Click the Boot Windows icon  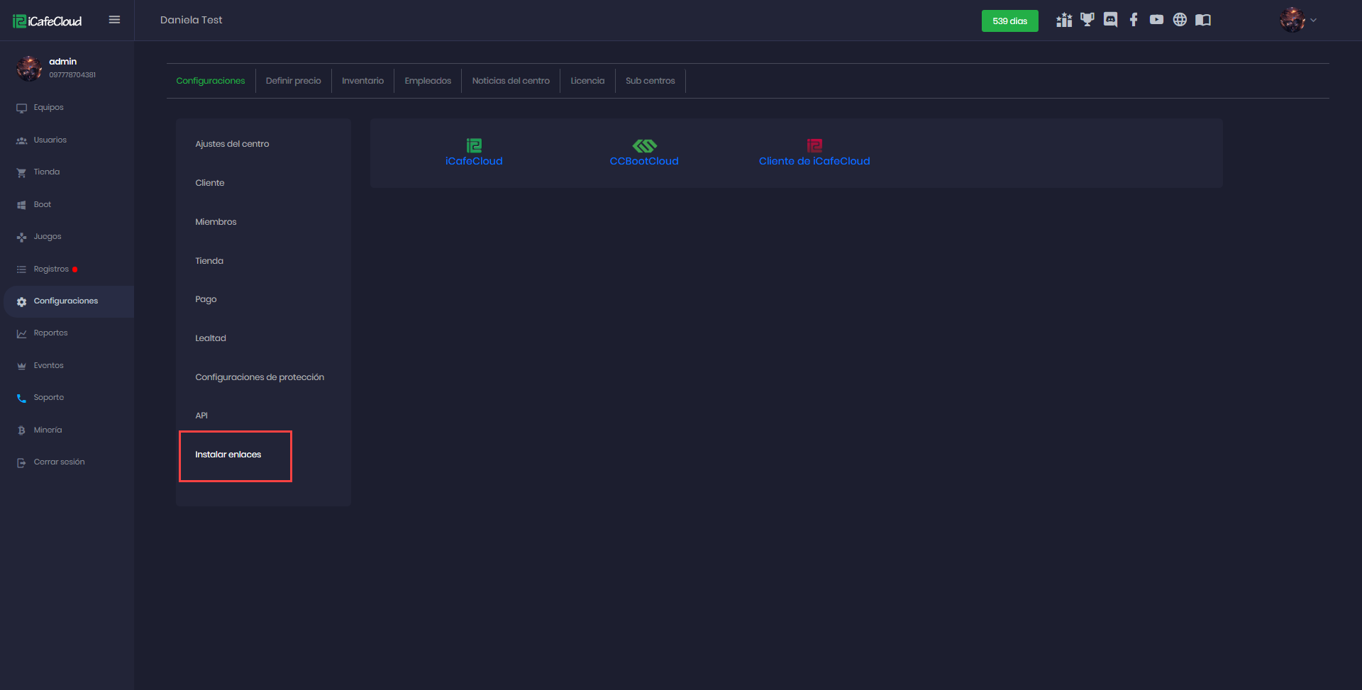[x=21, y=205]
